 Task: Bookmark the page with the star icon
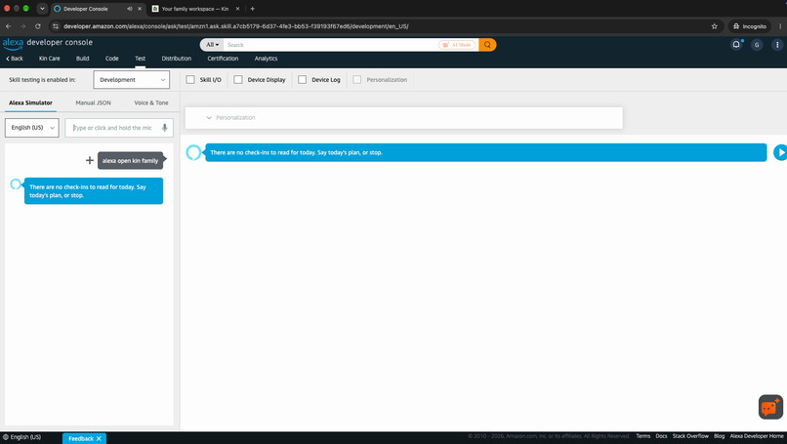click(714, 26)
